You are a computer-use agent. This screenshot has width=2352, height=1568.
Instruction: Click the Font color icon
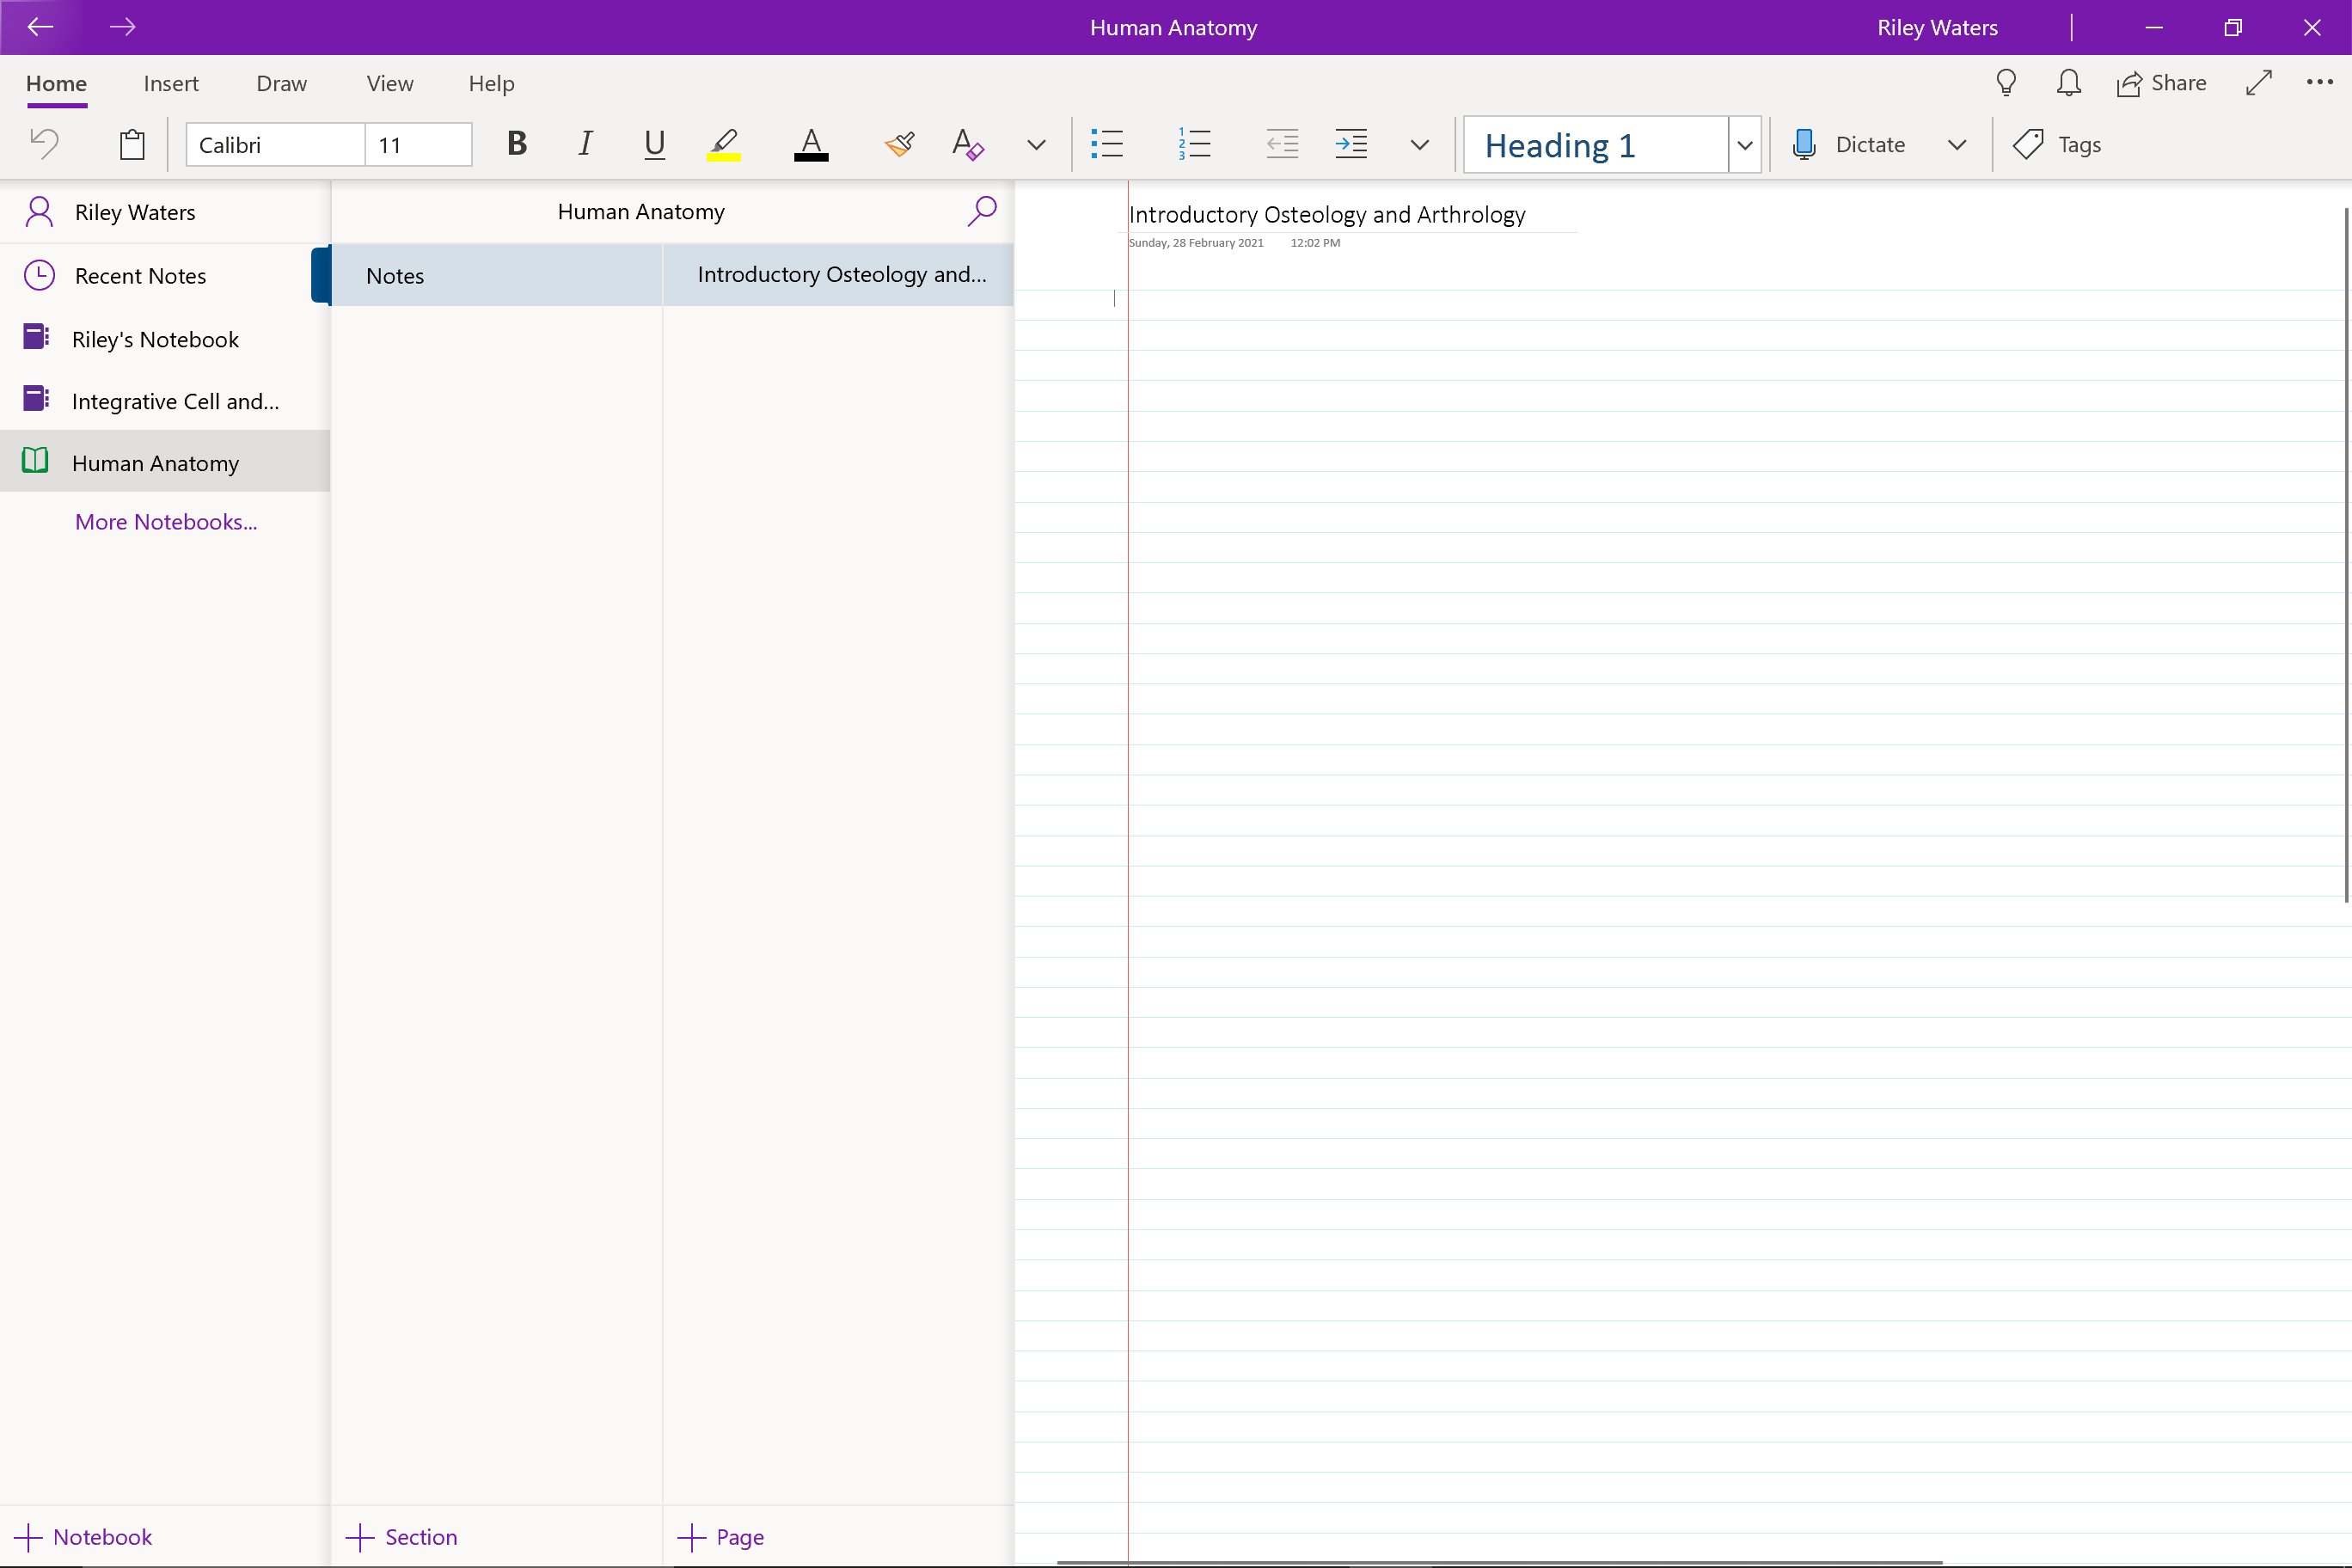coord(811,144)
